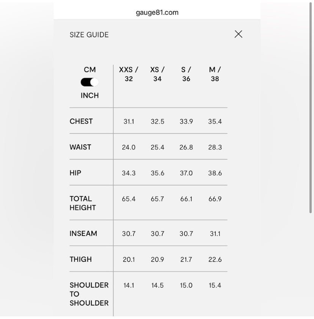Select the XXS / 32 size column header
The height and width of the screenshot is (319, 314).
click(129, 74)
